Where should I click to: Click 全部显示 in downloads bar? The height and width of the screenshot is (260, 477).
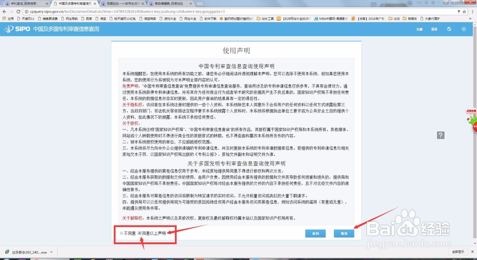(458, 252)
